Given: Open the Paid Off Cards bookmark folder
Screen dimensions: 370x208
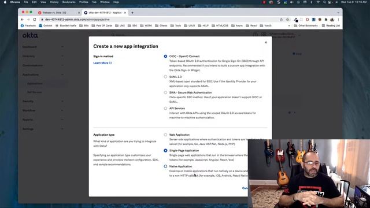Looking at the screenshot, I should (102, 25).
